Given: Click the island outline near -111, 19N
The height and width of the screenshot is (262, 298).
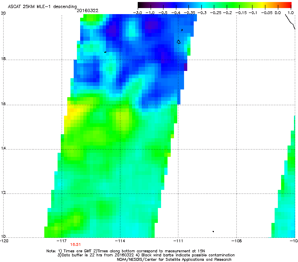Looking at the screenshot, I should pyautogui.click(x=178, y=42).
